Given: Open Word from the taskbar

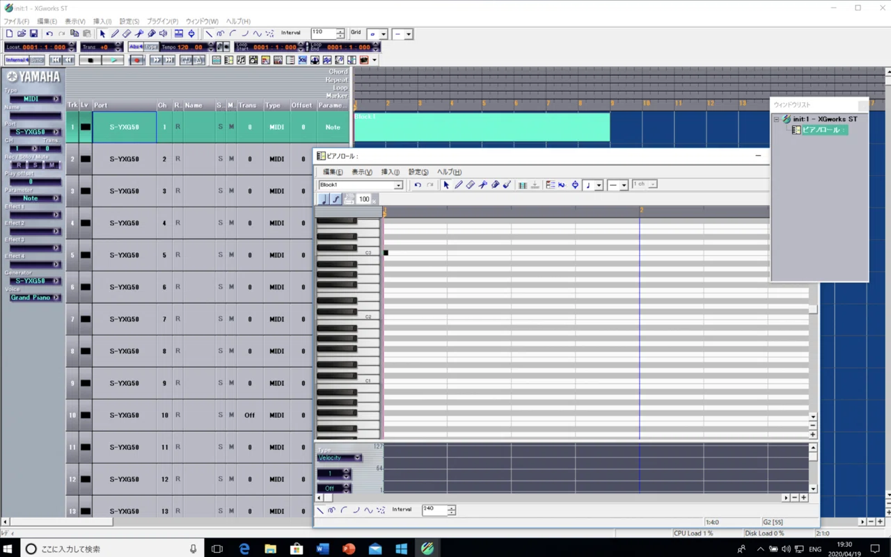Looking at the screenshot, I should (x=322, y=549).
